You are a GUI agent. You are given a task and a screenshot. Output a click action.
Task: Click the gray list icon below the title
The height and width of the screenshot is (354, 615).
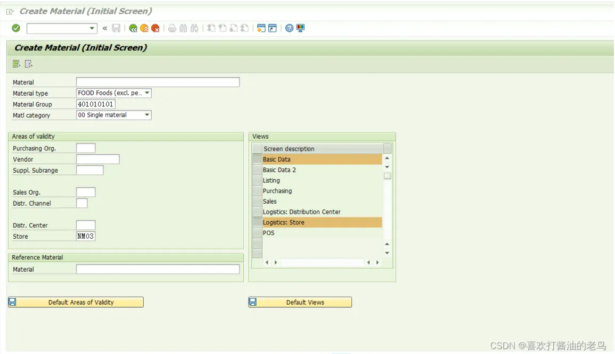pos(28,64)
